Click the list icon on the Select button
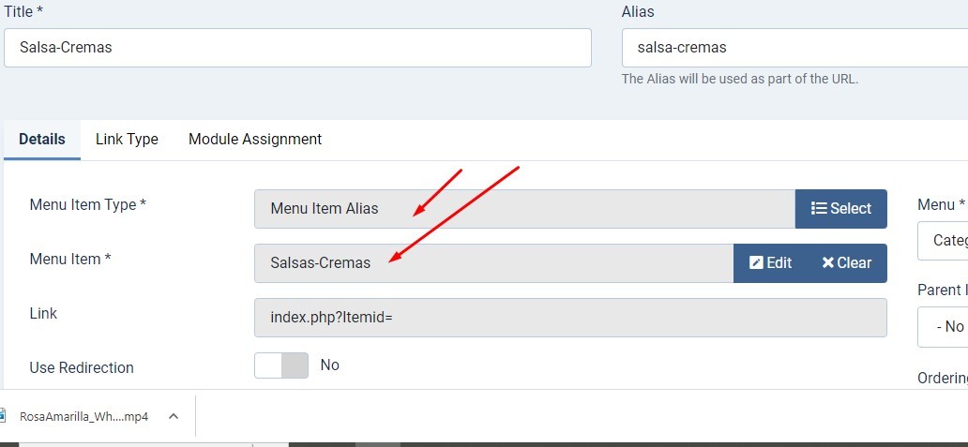Screen dimensions: 968x447 (819, 209)
